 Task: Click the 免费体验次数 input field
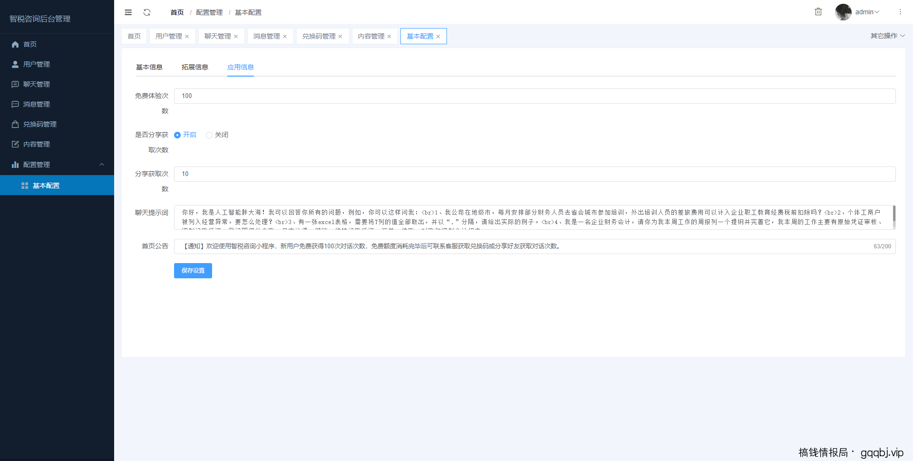[534, 96]
